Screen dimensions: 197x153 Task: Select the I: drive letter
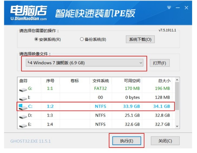(x=29, y=97)
